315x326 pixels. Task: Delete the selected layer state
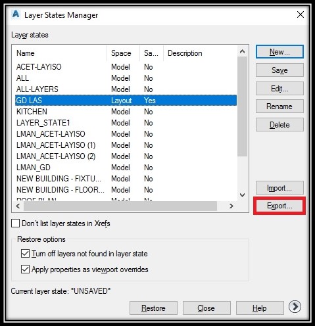[279, 125]
